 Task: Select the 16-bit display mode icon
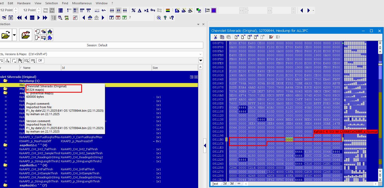75,10
